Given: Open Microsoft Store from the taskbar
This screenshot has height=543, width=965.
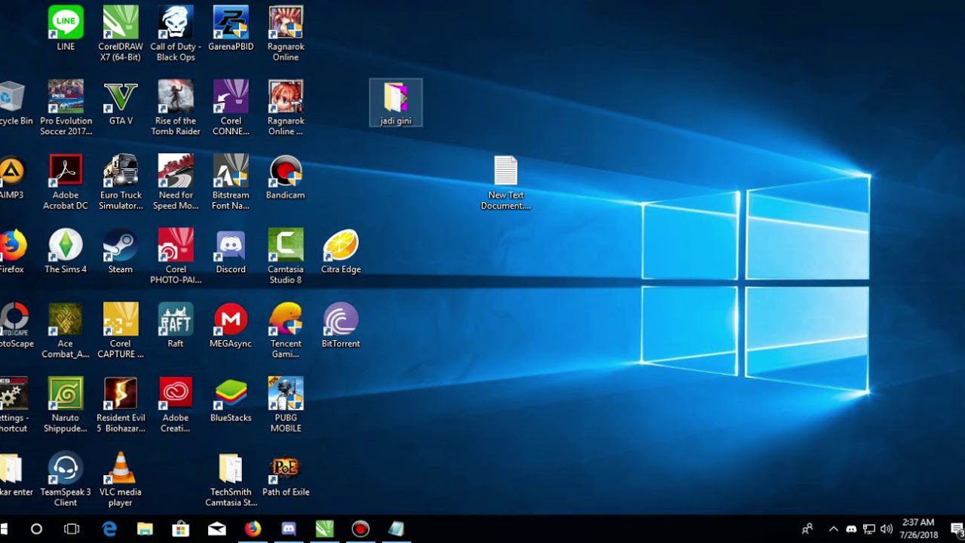Looking at the screenshot, I should coord(181,529).
